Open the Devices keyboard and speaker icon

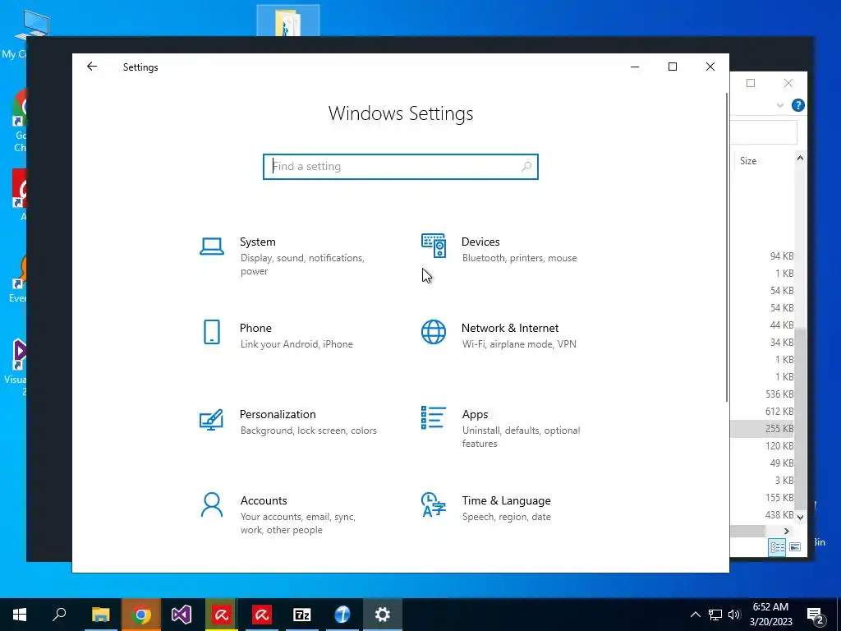point(434,246)
